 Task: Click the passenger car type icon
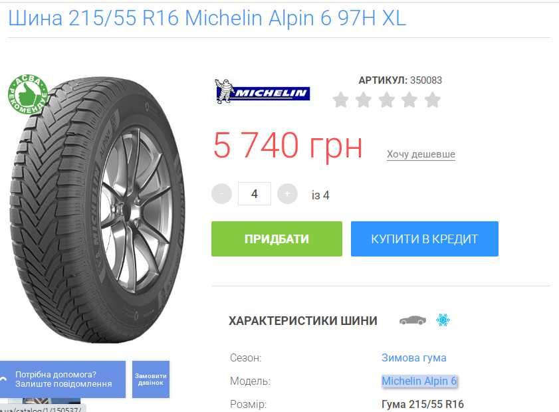(413, 320)
